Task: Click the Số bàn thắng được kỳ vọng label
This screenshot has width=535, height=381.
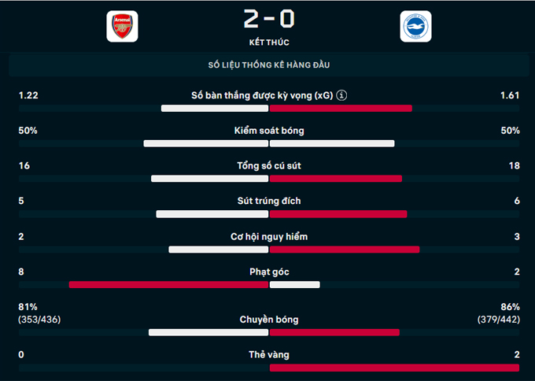Action: click(262, 95)
